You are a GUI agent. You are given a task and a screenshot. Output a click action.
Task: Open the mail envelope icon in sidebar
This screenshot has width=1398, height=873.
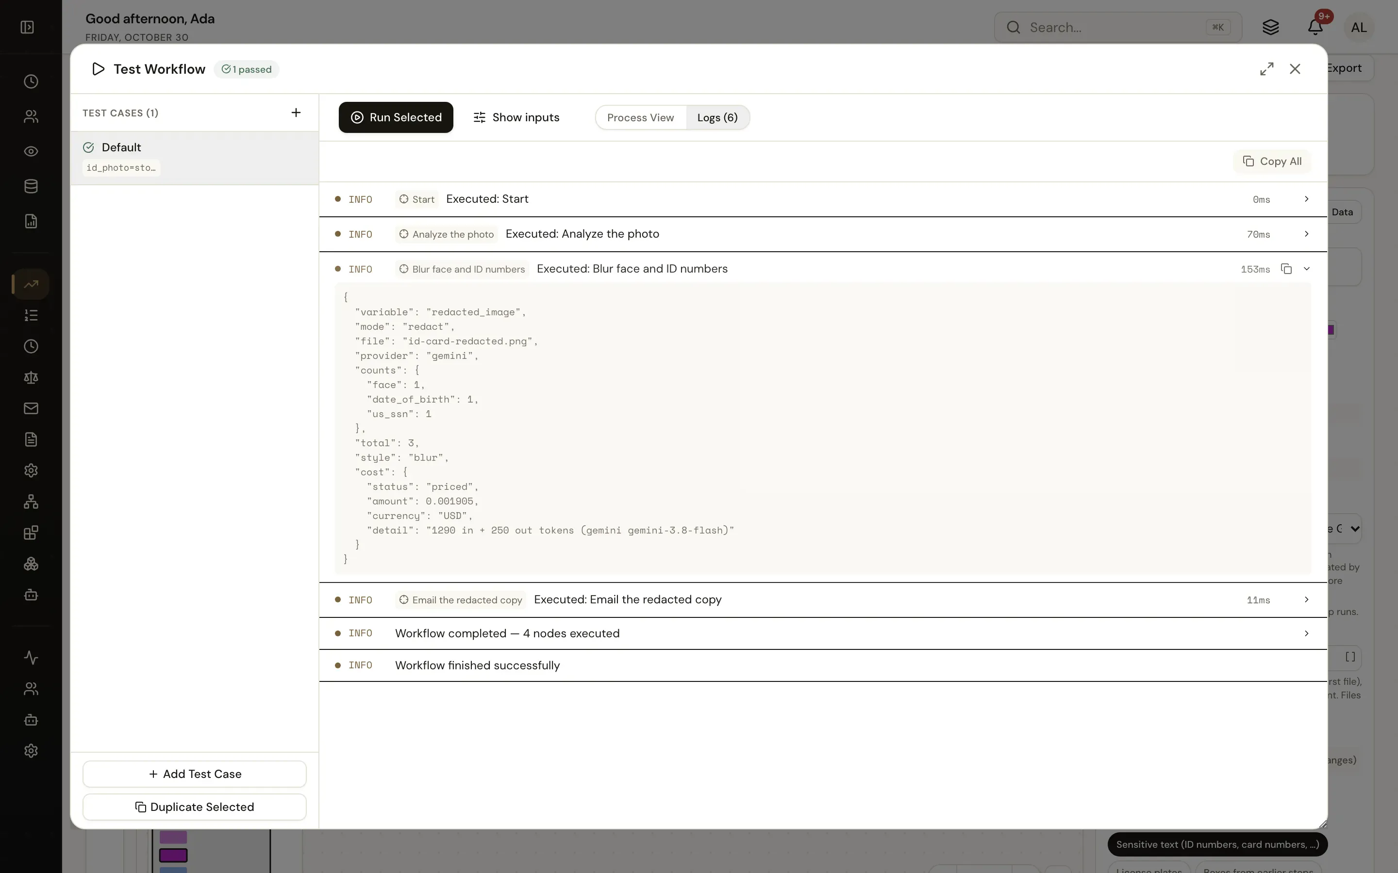pos(31,409)
